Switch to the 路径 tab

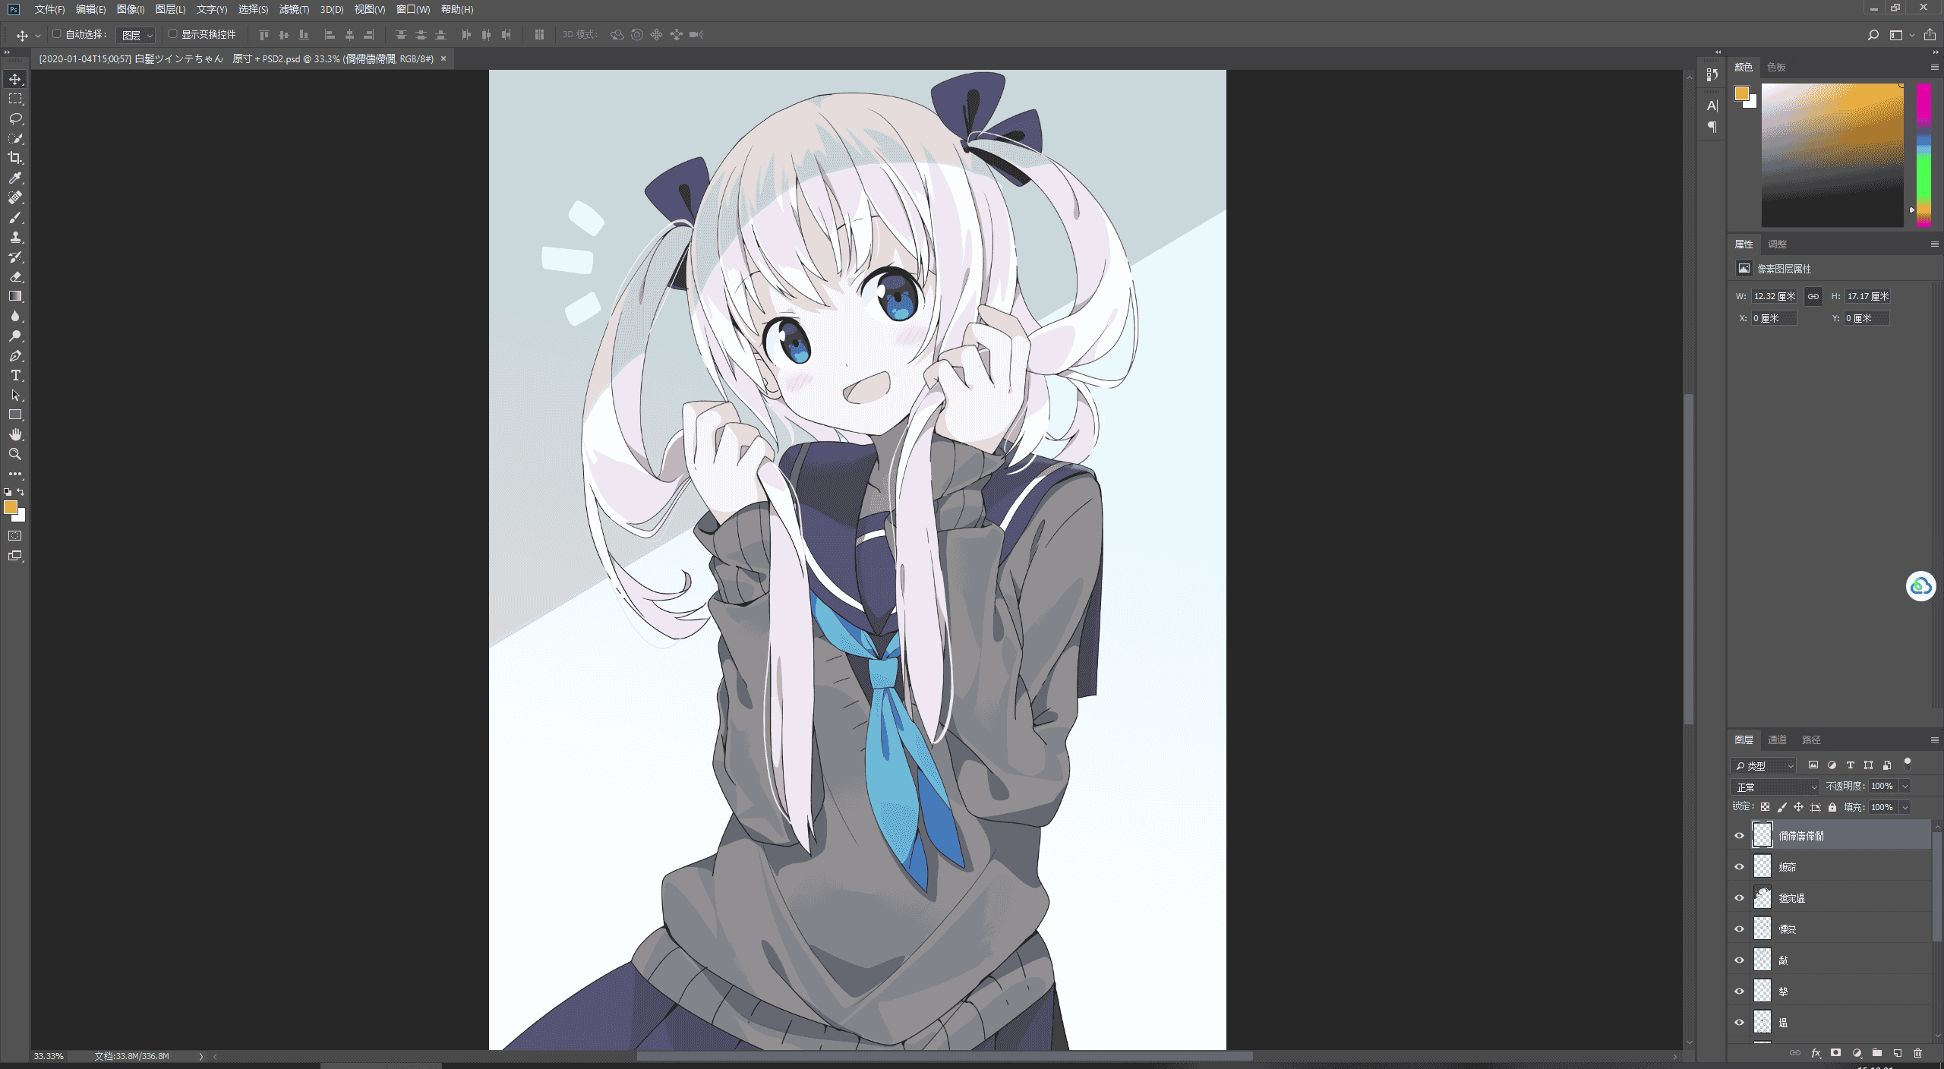pos(1811,739)
